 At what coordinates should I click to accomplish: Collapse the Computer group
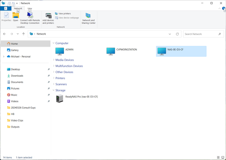click(53, 43)
